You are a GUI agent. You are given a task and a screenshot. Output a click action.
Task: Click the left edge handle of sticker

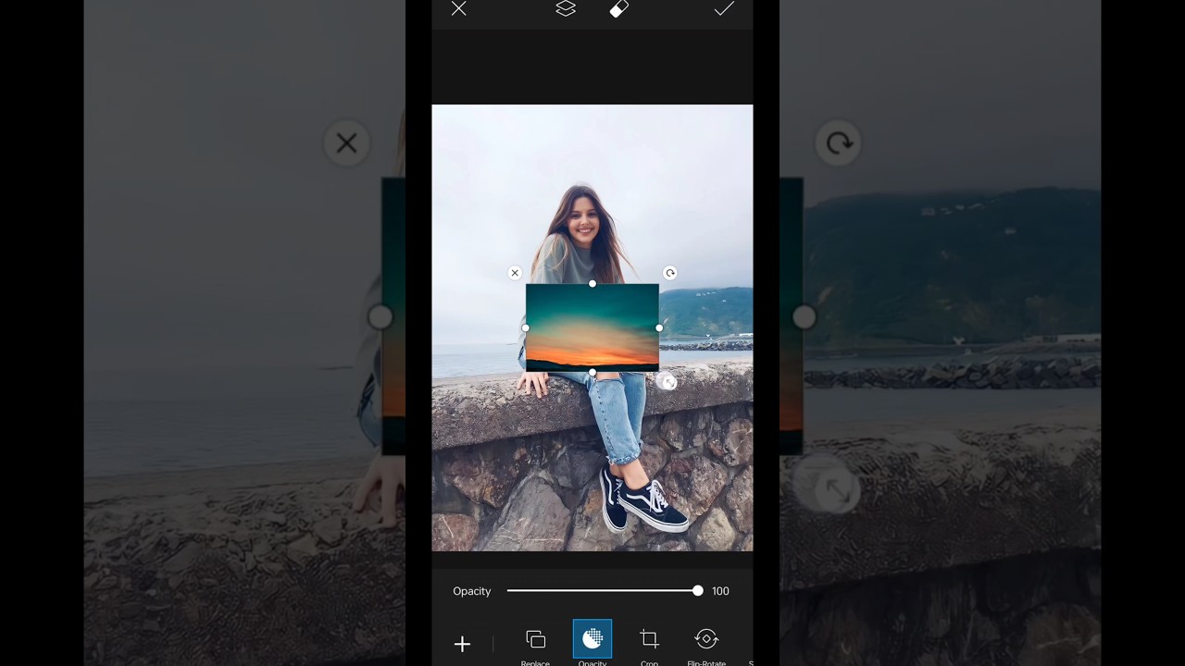526,327
